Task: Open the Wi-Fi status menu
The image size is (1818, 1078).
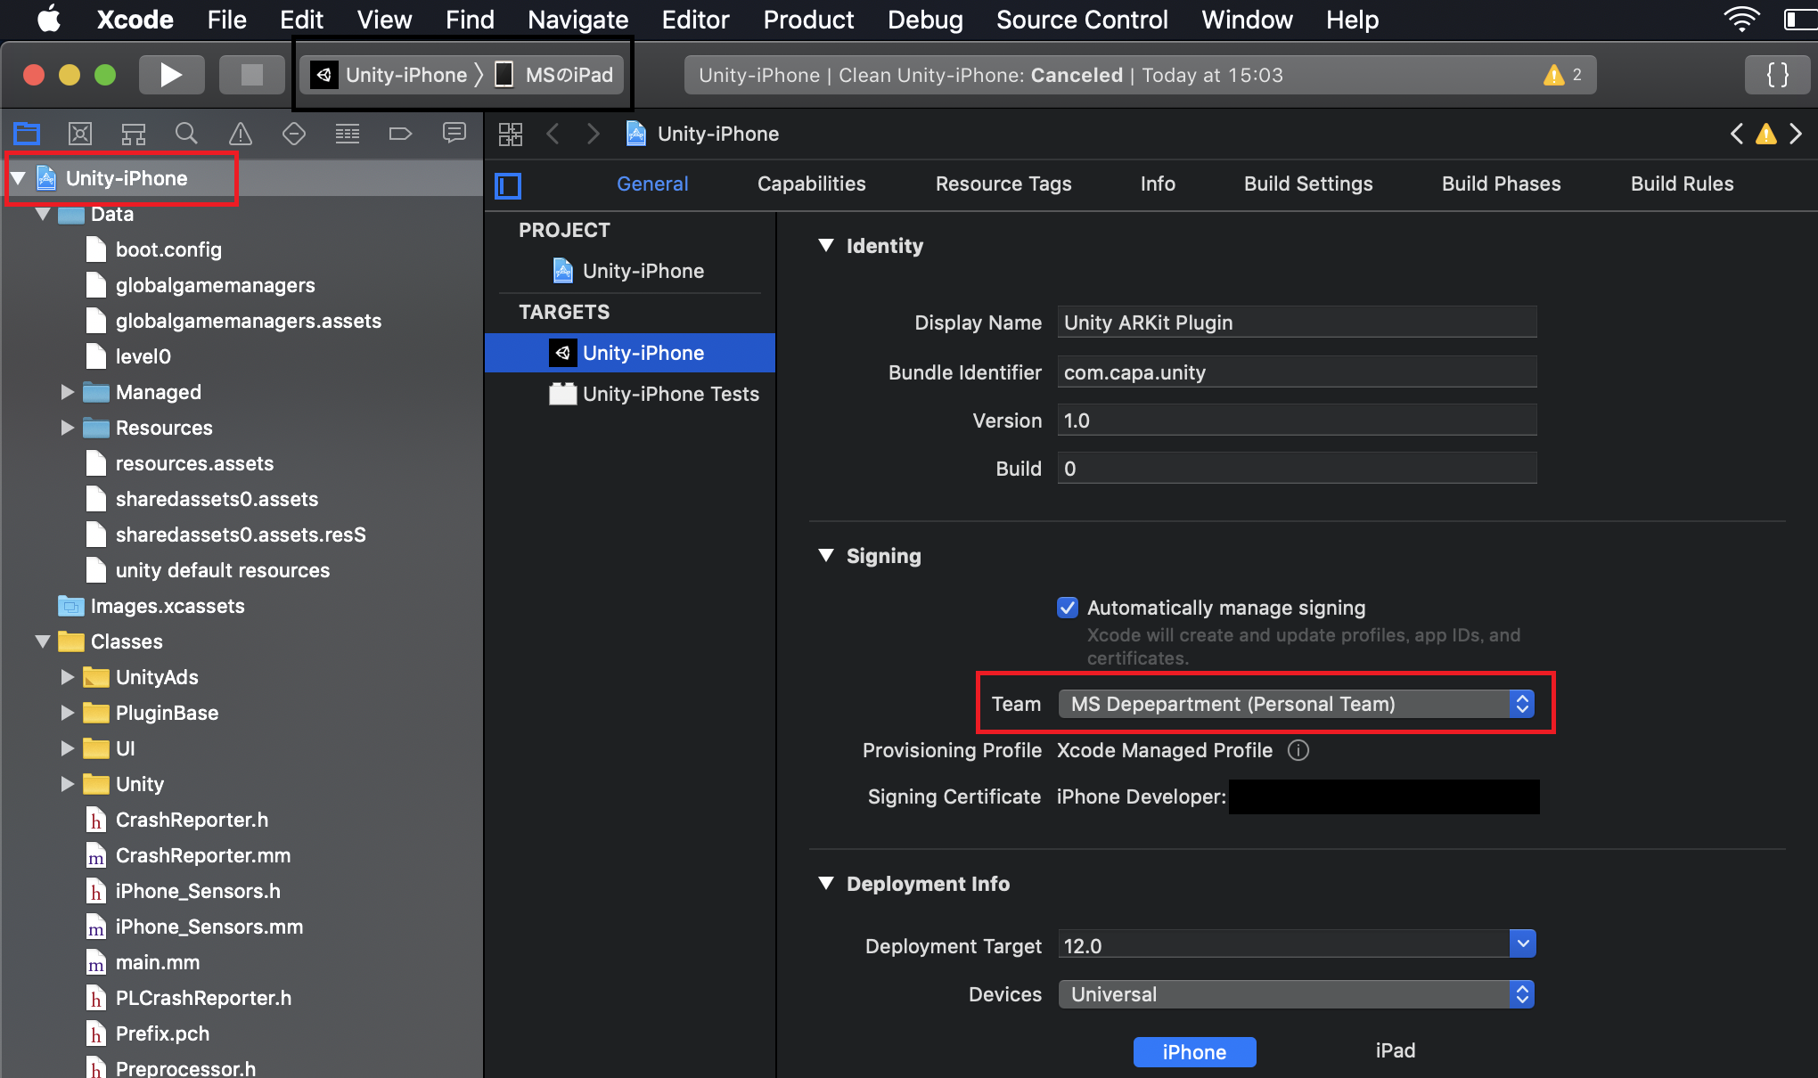Action: (1741, 19)
